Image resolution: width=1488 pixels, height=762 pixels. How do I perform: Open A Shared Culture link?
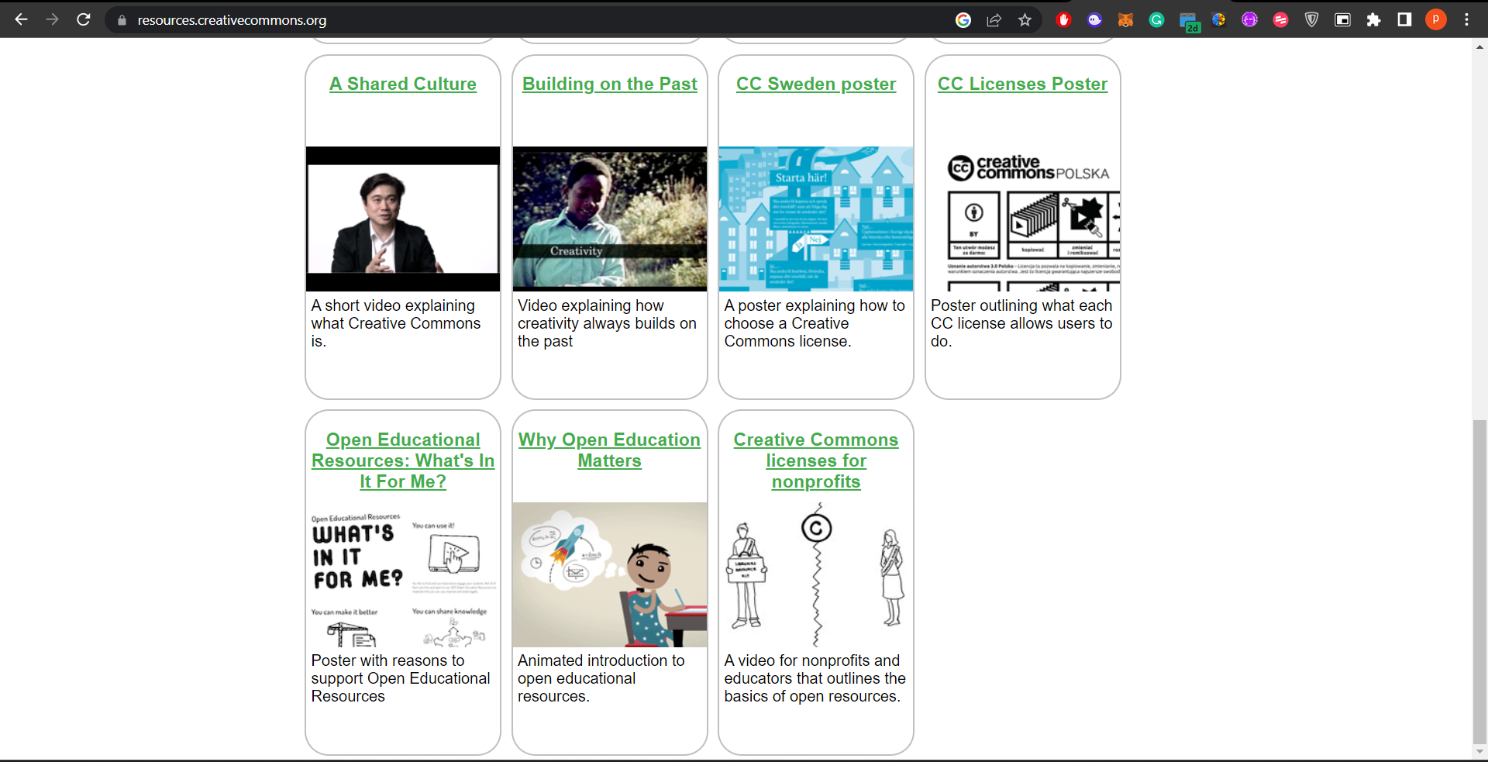pyautogui.click(x=403, y=84)
